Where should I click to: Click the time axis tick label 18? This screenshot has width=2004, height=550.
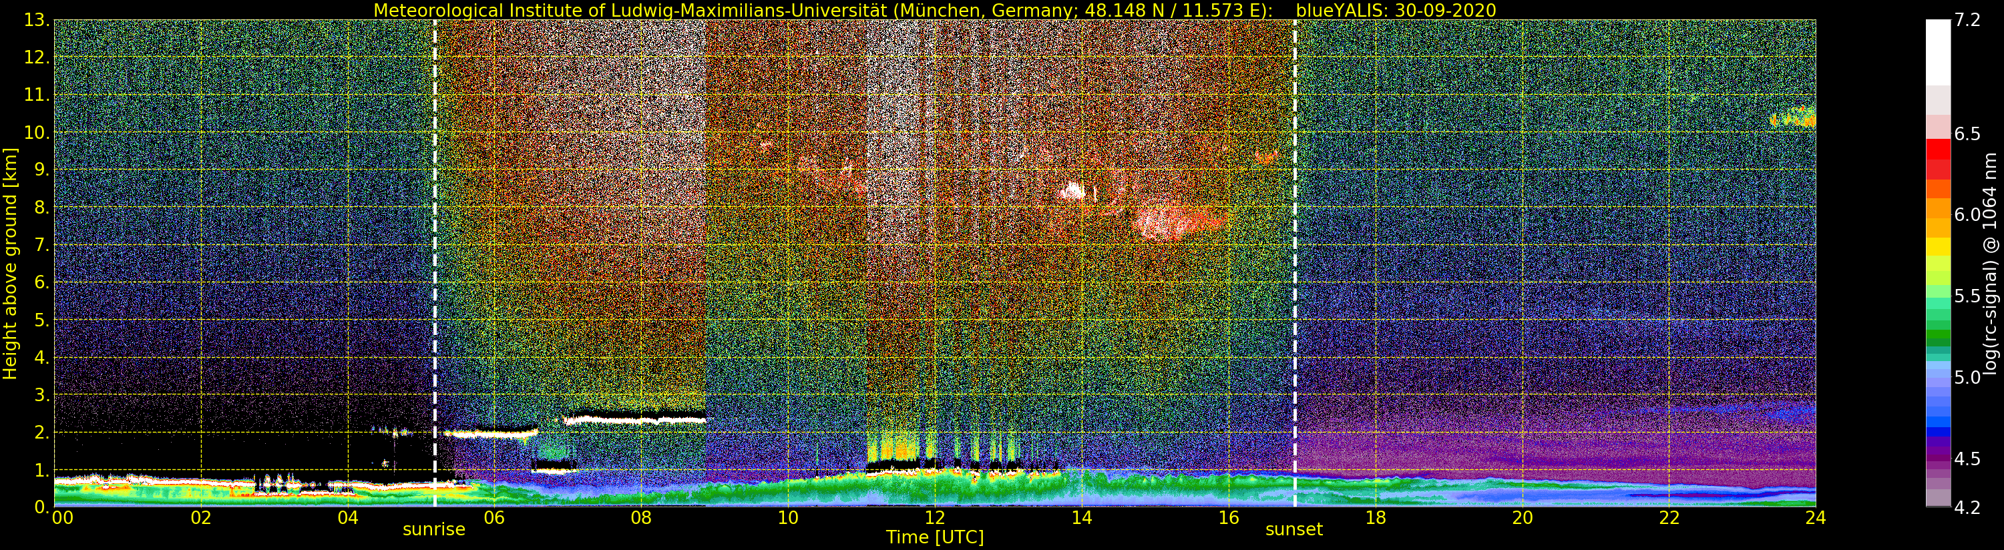point(1376,518)
